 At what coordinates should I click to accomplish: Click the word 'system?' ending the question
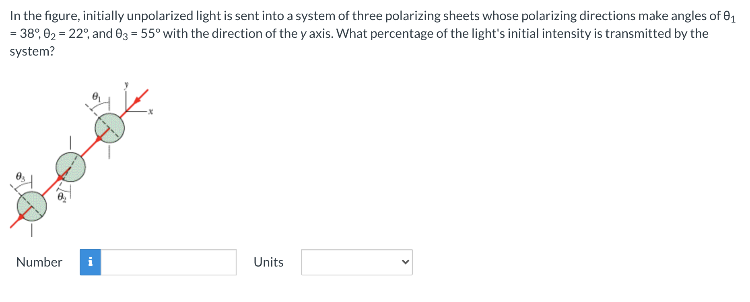[32, 52]
